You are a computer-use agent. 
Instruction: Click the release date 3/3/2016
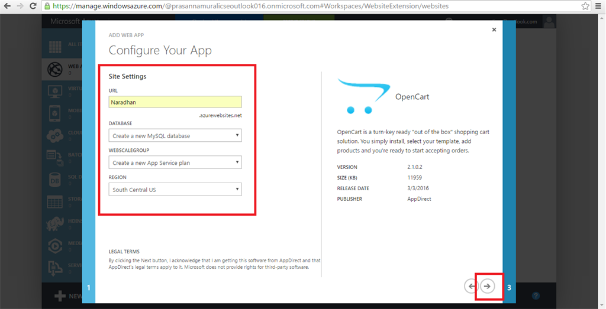point(418,188)
